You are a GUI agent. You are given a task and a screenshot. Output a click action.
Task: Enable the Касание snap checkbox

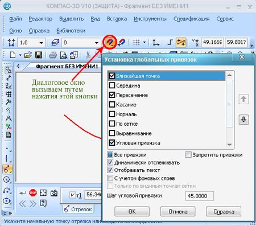[112, 104]
